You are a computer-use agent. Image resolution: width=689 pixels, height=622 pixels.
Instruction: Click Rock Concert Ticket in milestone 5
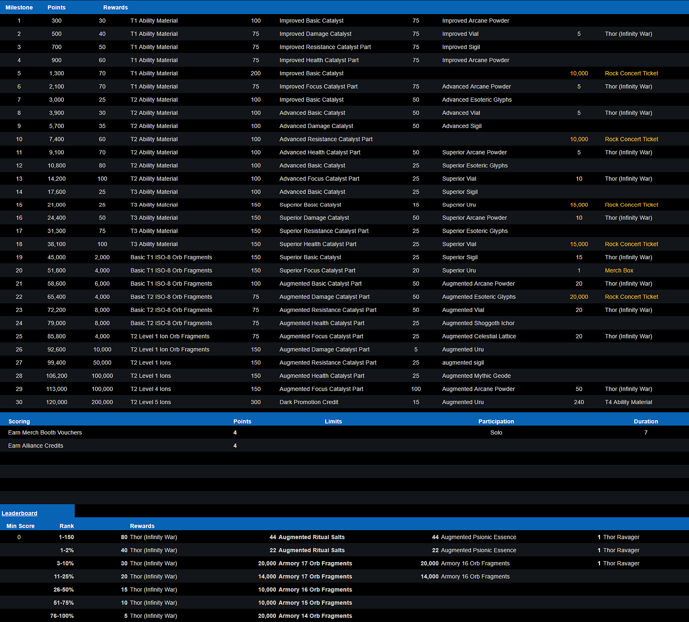coord(631,73)
